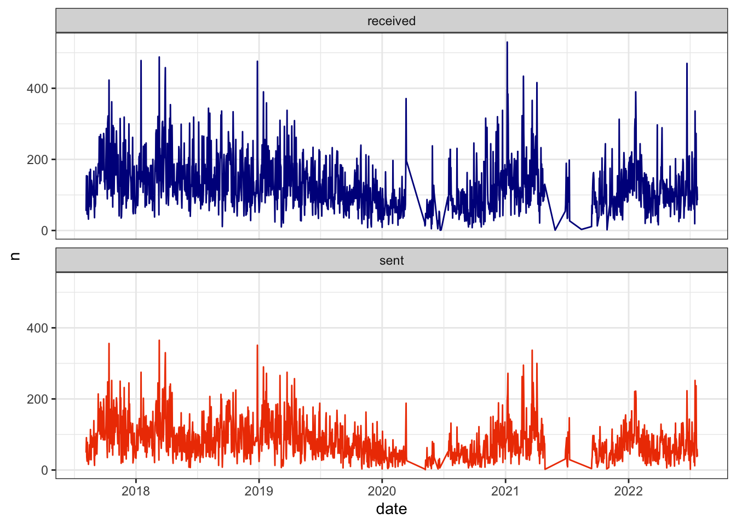Click the 0 label on received panel axis
Image resolution: width=736 pixels, height=525 pixels.
click(45, 231)
